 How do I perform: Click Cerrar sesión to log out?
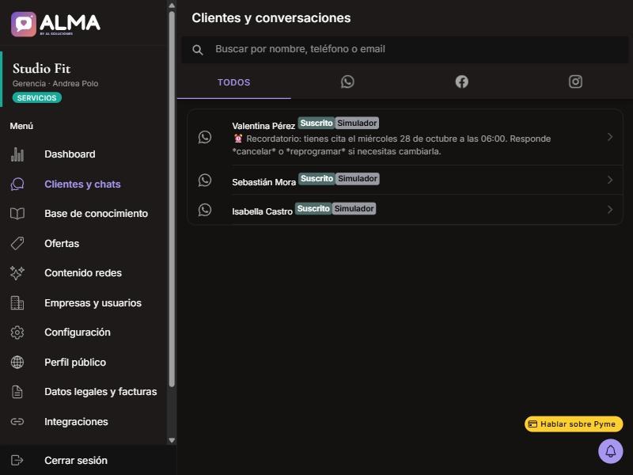(88, 461)
